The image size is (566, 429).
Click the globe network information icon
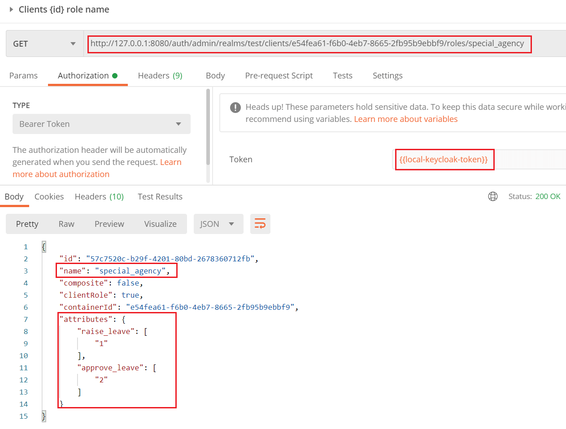492,196
